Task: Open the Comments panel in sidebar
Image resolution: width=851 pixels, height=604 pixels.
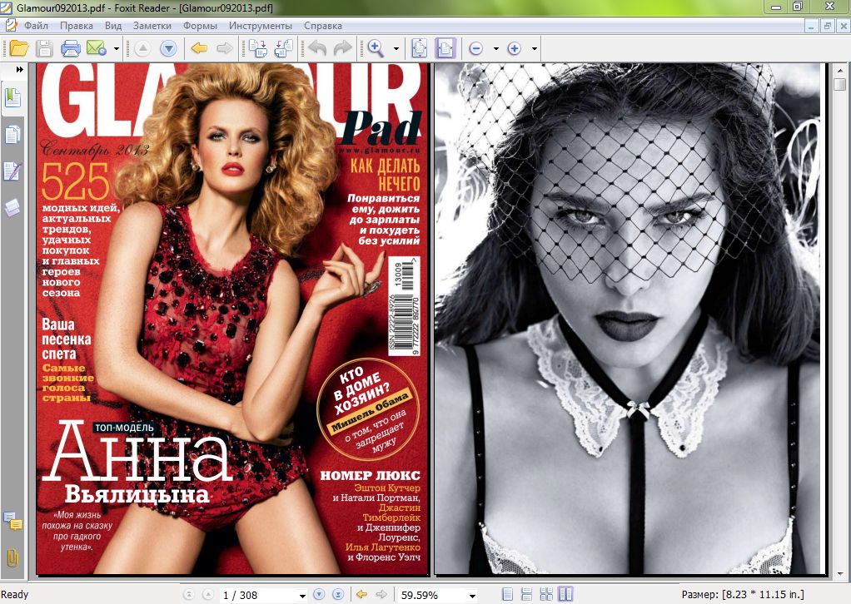Action: 12,522
